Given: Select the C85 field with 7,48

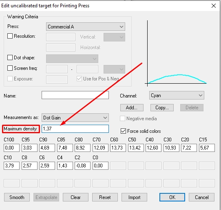Looking at the screenshot, I should tap(65, 148).
